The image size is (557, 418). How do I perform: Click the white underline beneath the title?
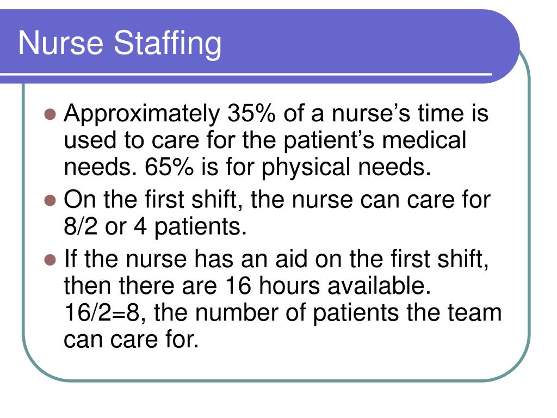tap(246, 74)
